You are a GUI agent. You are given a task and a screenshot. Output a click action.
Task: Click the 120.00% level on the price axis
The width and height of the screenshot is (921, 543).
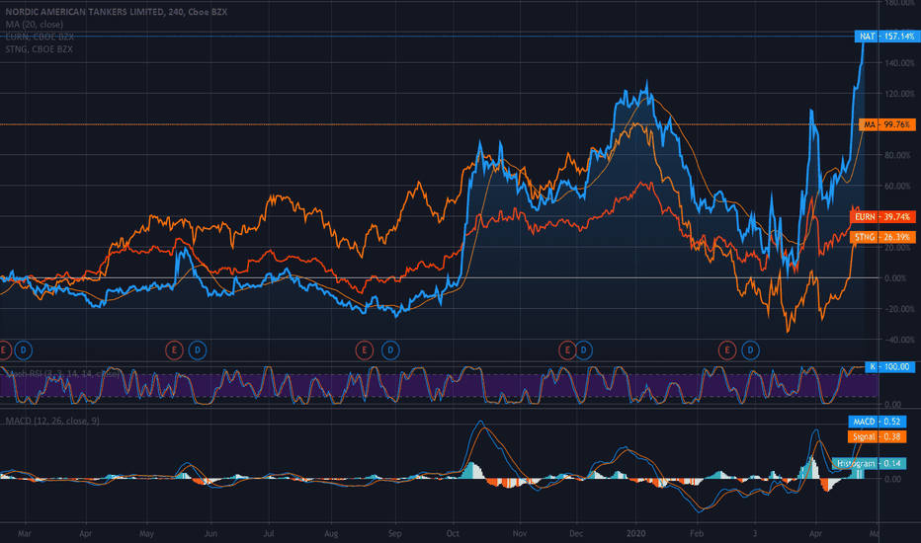(900, 94)
